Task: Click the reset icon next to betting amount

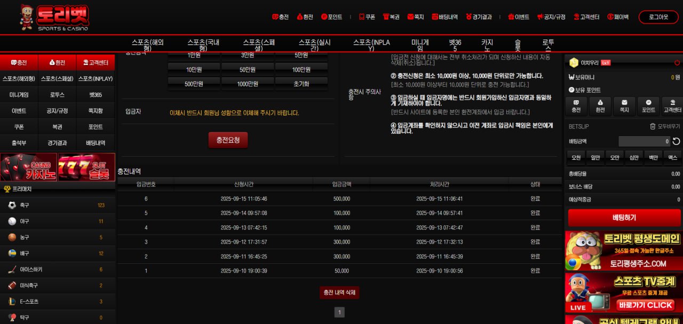Action: click(676, 141)
